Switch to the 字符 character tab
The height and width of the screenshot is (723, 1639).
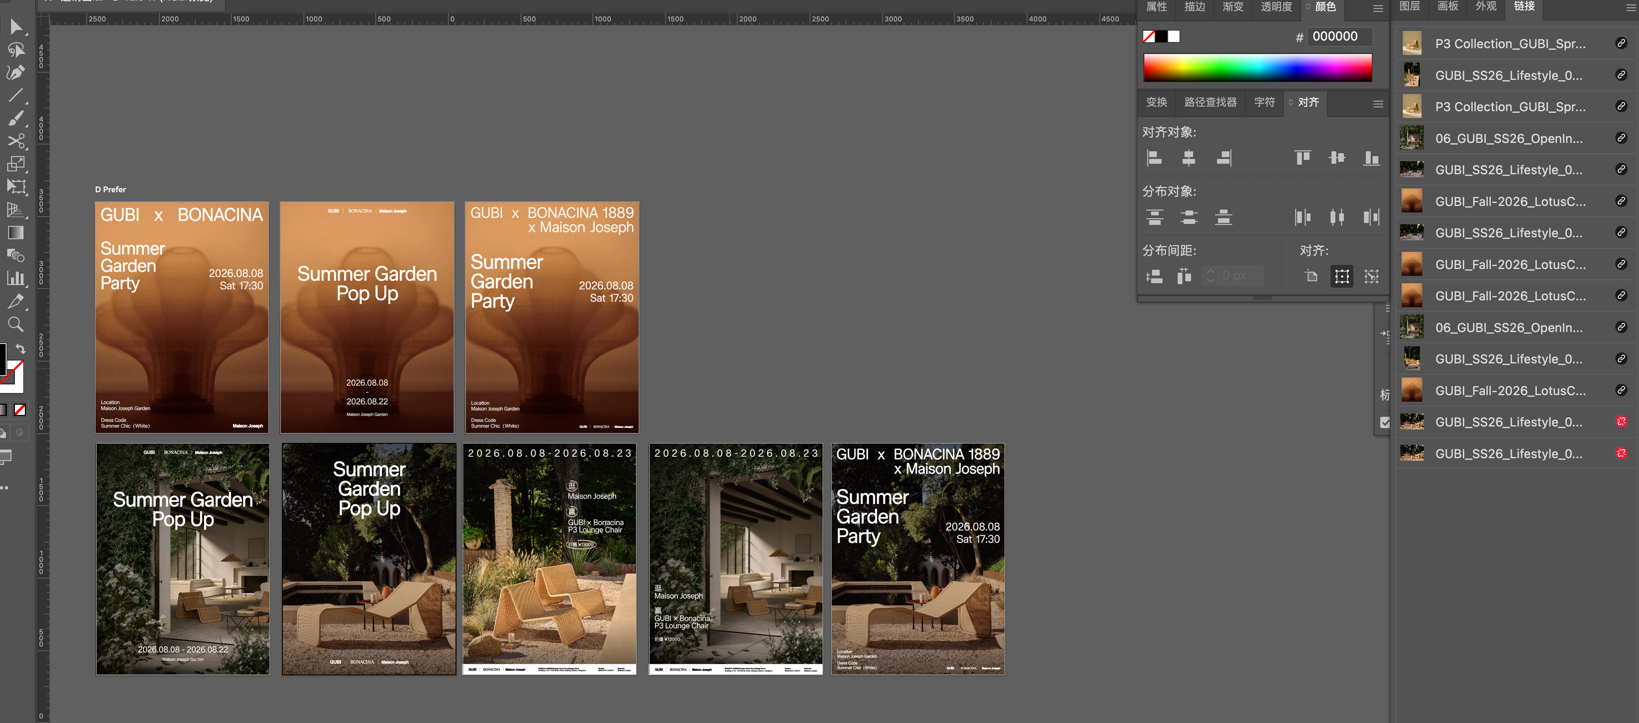click(1264, 102)
